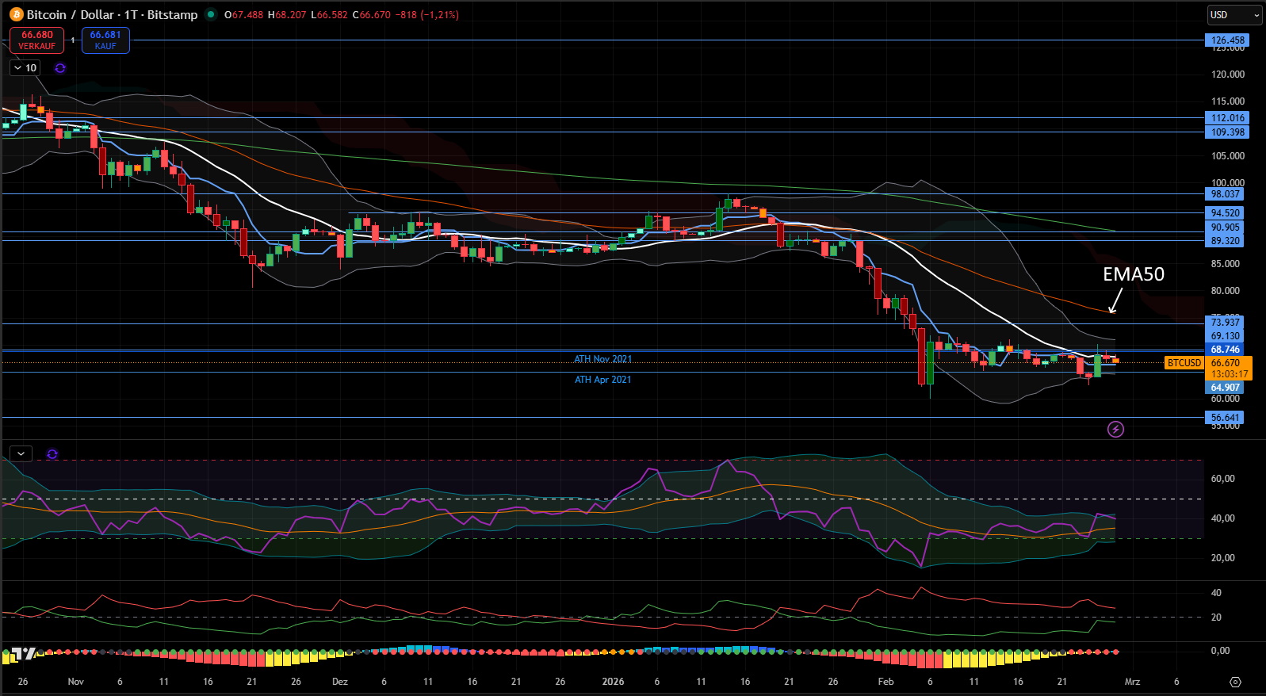Click the order quantity 1 between buy and sell
The height and width of the screenshot is (696, 1266).
point(73,40)
